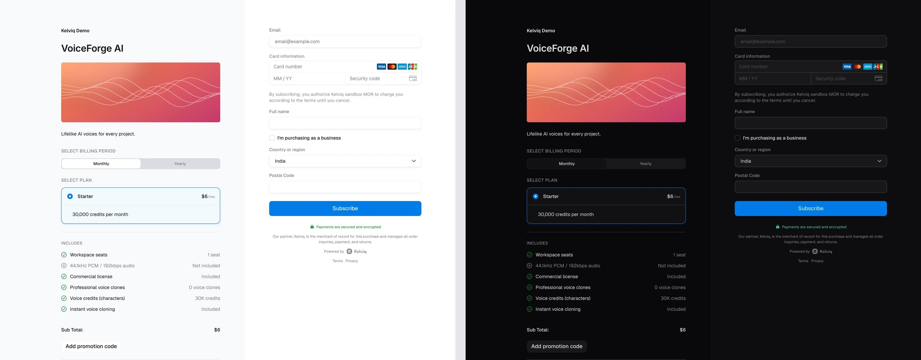Click the Subscribe button in the dark form
Screen dimensions: 921x360
(811, 209)
